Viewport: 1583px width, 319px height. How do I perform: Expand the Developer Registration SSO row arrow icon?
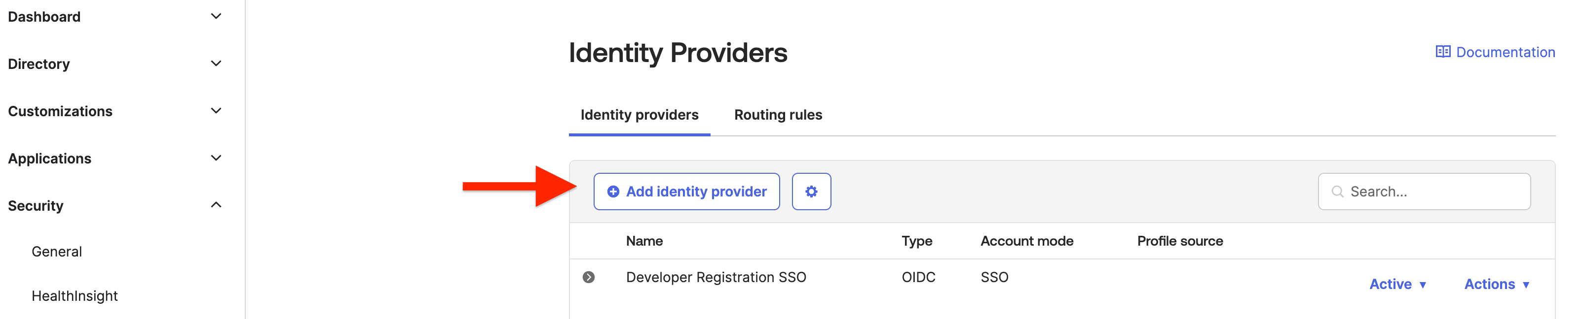[x=589, y=277]
